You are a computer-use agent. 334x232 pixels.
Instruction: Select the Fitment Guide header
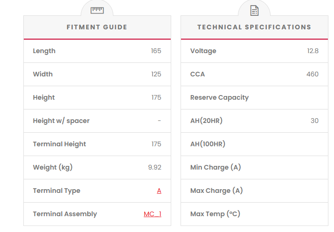pyautogui.click(x=97, y=27)
